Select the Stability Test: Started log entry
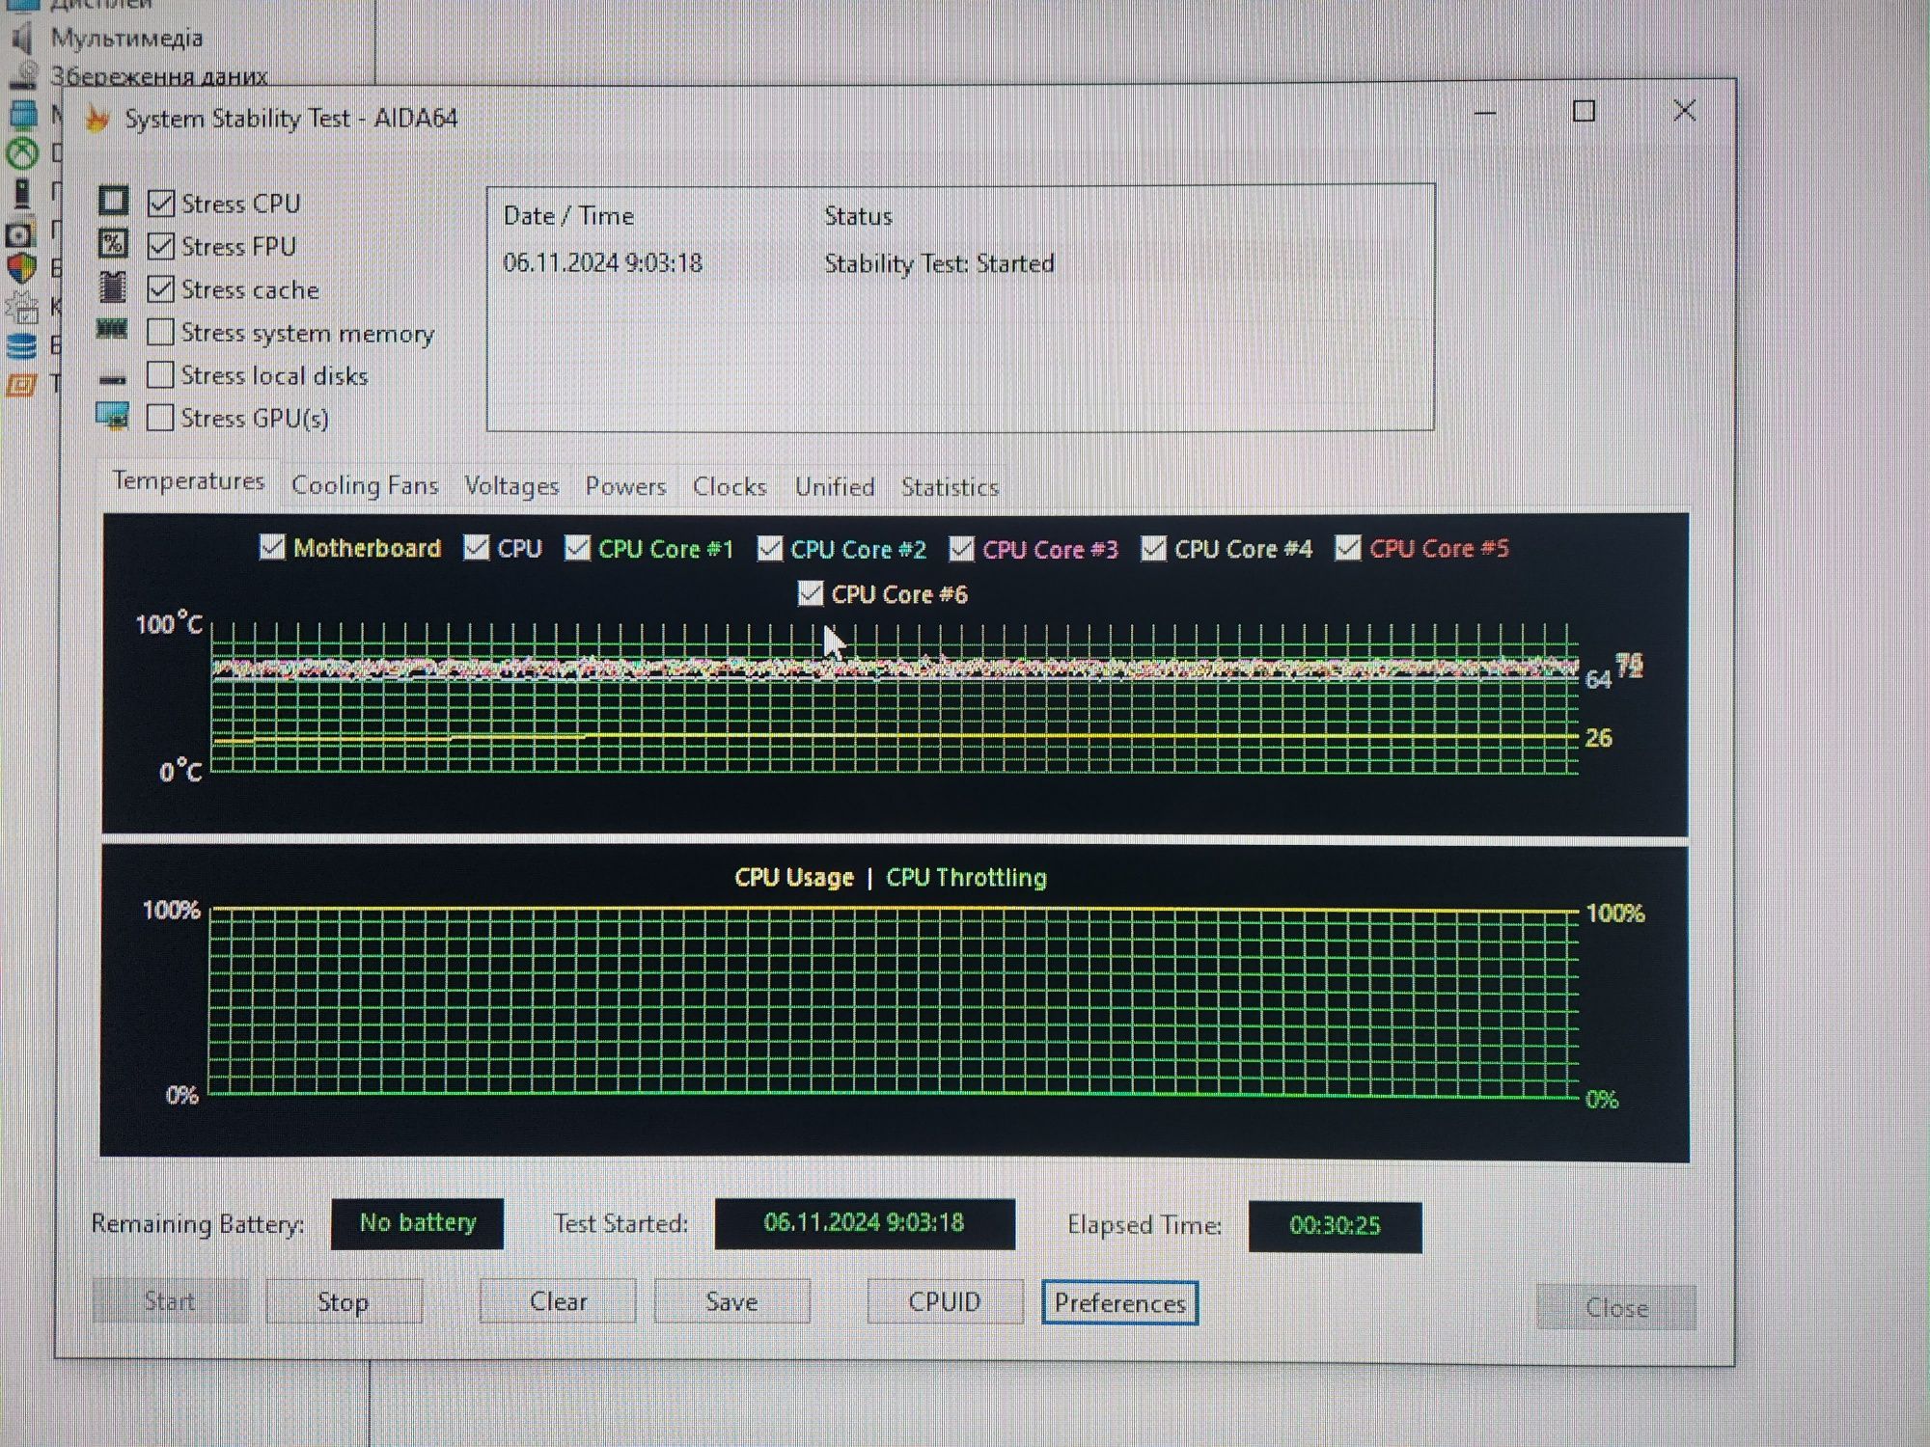Screen dimensions: 1930x1447 point(939,263)
